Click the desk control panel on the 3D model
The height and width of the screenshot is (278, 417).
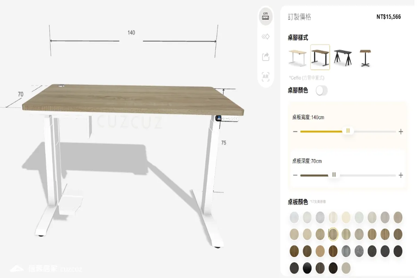228,118
